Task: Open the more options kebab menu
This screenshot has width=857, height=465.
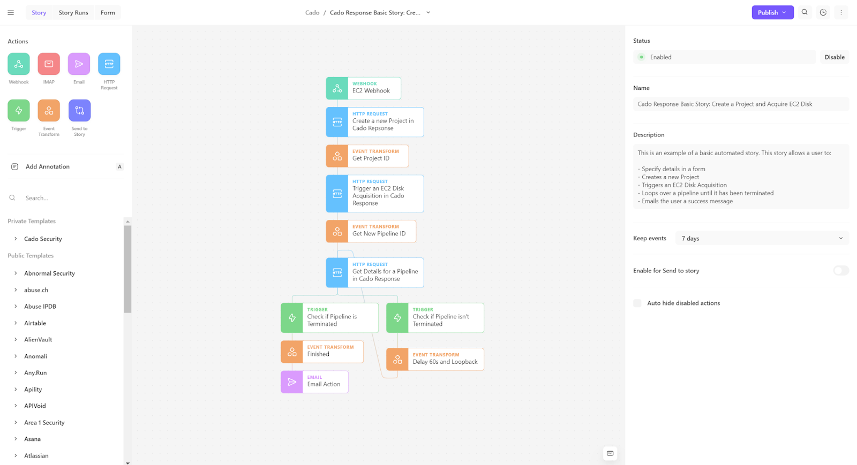Action: coord(841,12)
